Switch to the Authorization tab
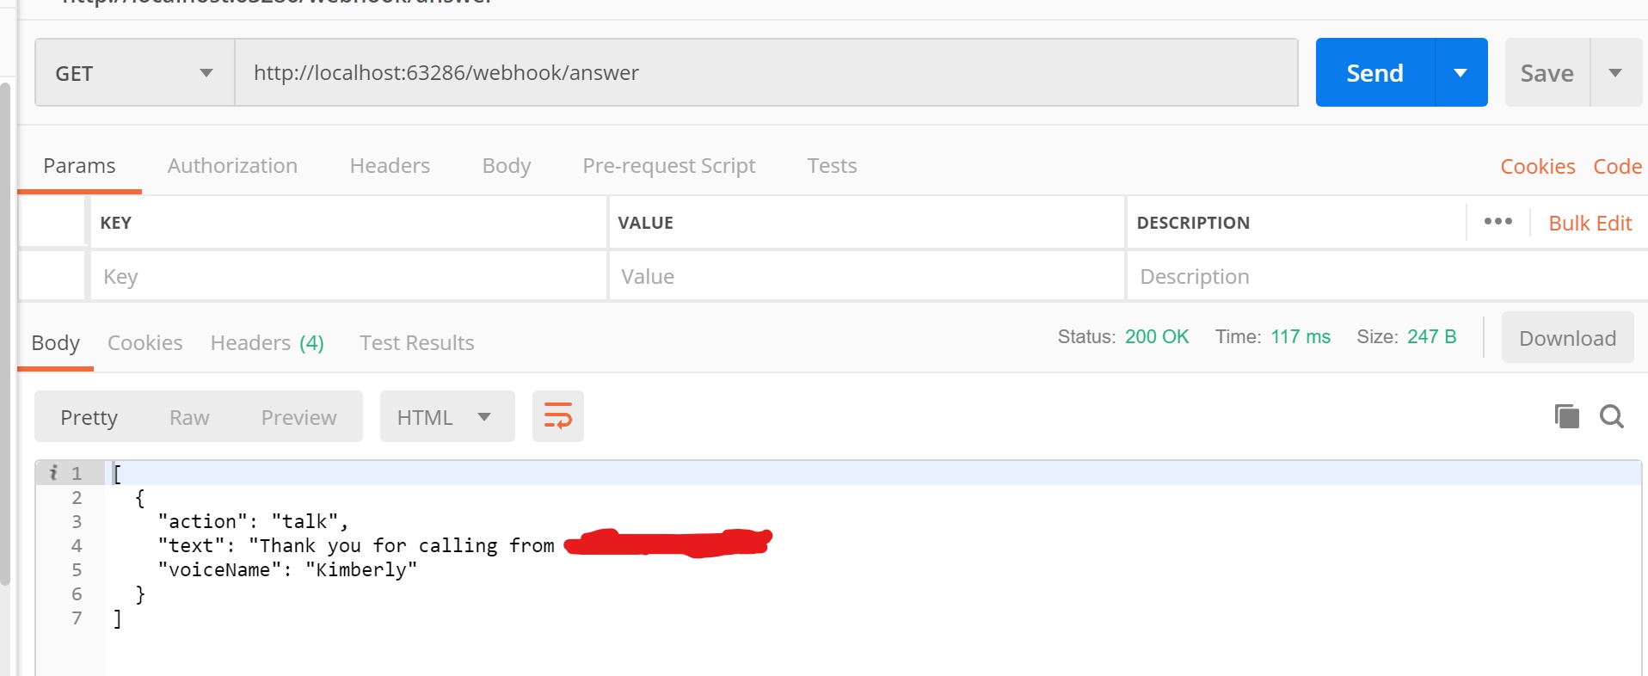 [232, 166]
